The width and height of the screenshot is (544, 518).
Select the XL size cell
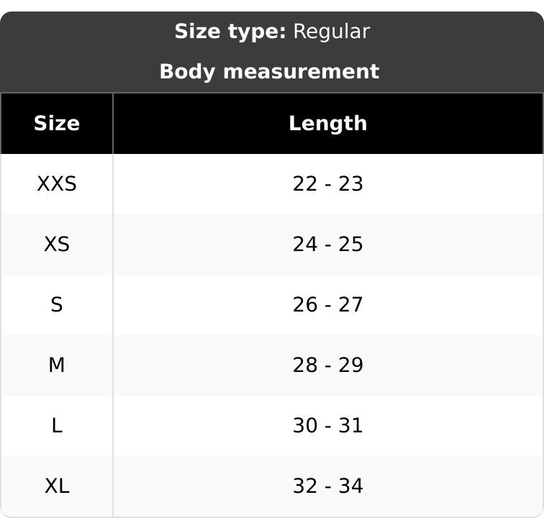[57, 486]
